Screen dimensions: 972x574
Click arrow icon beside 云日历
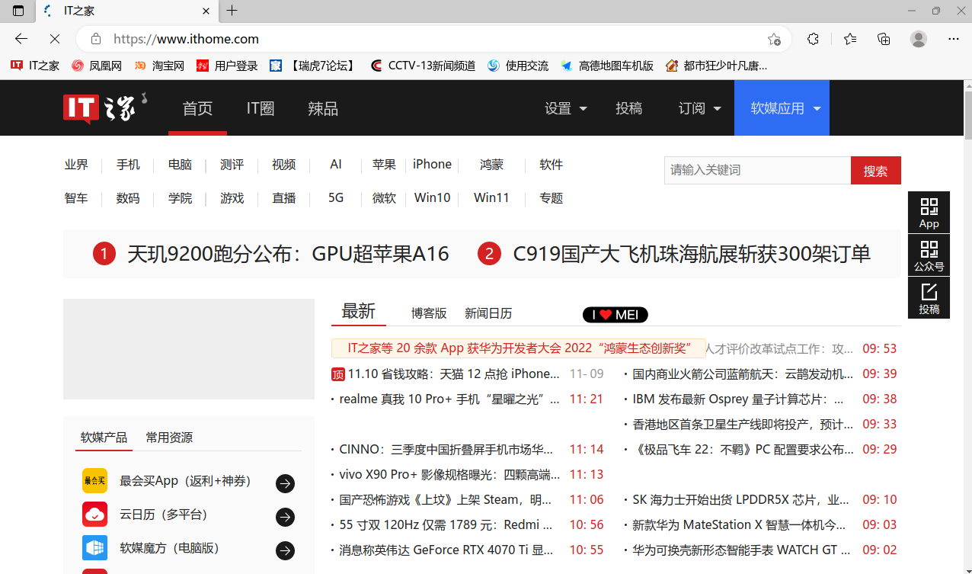285,518
